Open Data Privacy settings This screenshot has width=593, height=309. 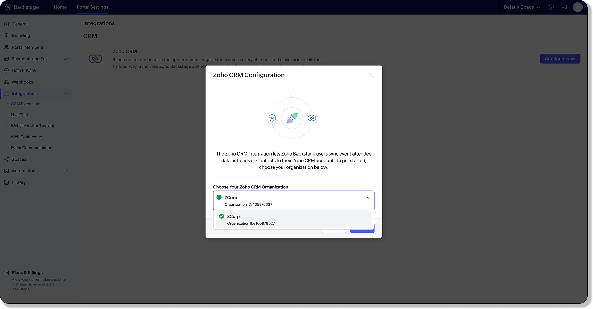point(24,71)
